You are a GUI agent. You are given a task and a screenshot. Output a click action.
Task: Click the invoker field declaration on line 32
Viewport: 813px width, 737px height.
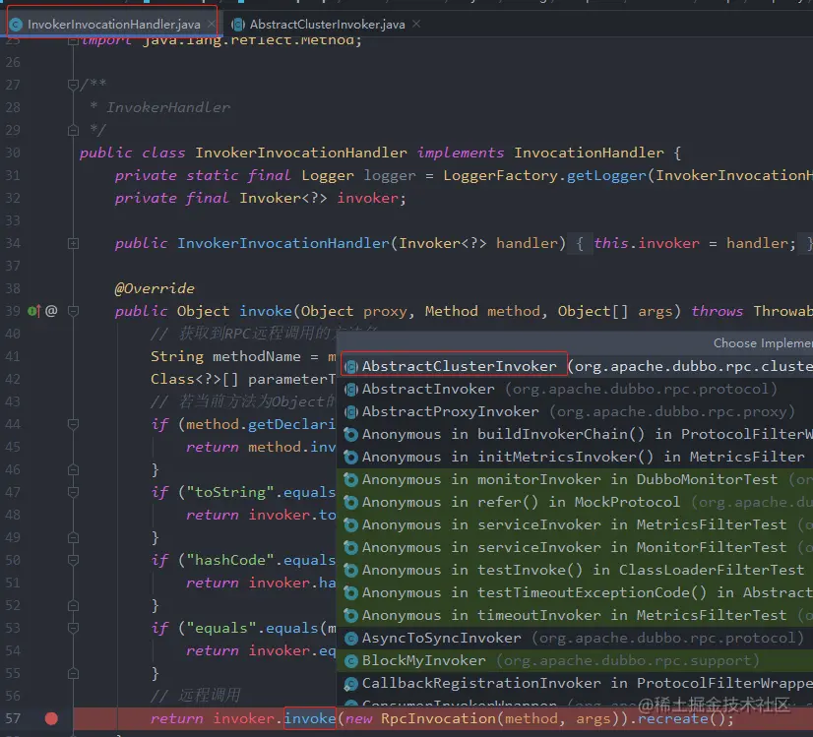367,198
